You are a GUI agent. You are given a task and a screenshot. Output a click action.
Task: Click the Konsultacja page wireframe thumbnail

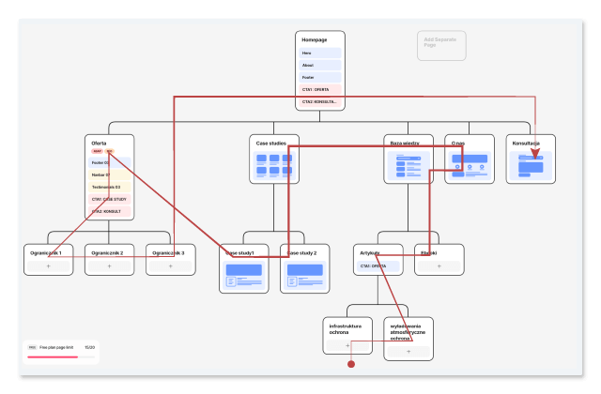pyautogui.click(x=530, y=166)
